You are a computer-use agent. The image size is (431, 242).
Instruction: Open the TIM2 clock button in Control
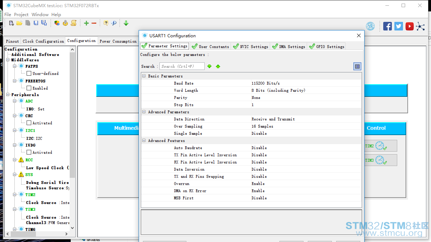point(380,146)
